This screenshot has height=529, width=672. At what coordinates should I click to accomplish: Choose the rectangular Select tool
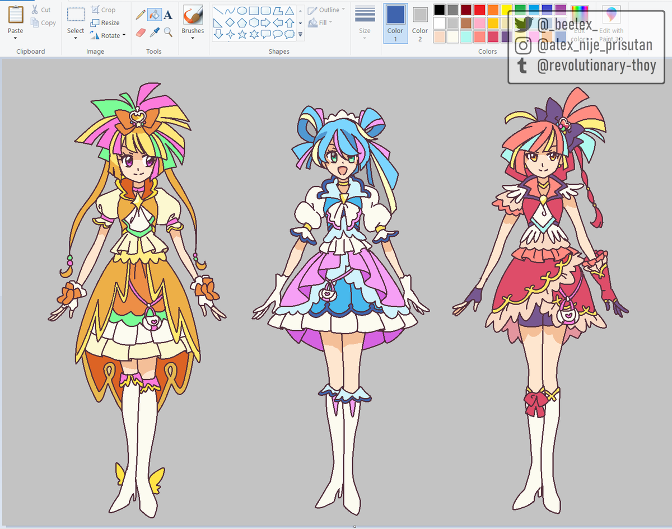pyautogui.click(x=76, y=15)
